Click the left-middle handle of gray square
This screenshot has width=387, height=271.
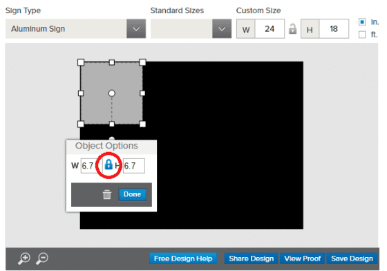click(x=81, y=93)
